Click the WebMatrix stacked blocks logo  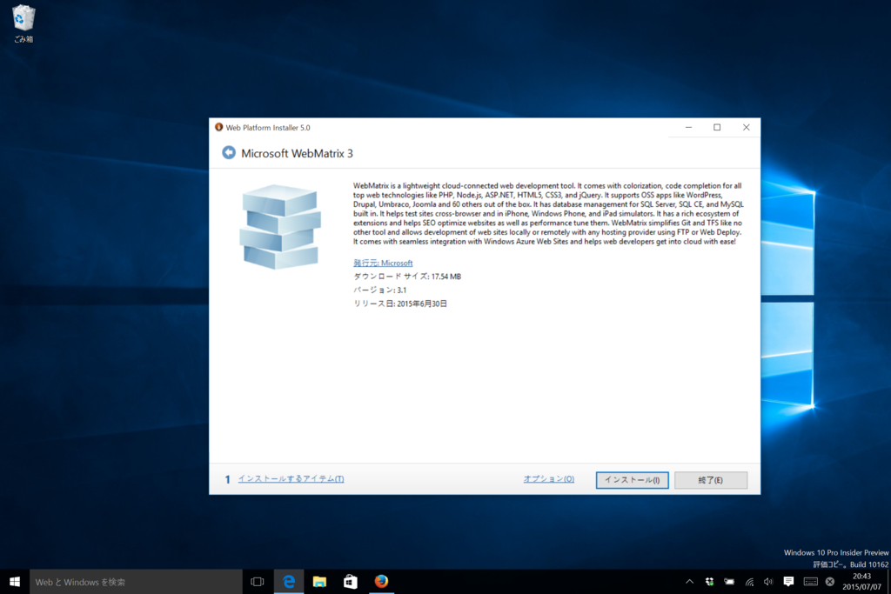coord(280,226)
